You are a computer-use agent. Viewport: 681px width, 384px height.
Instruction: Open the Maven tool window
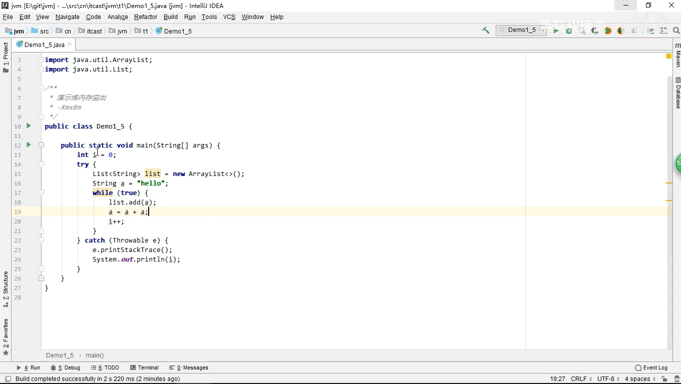point(677,55)
